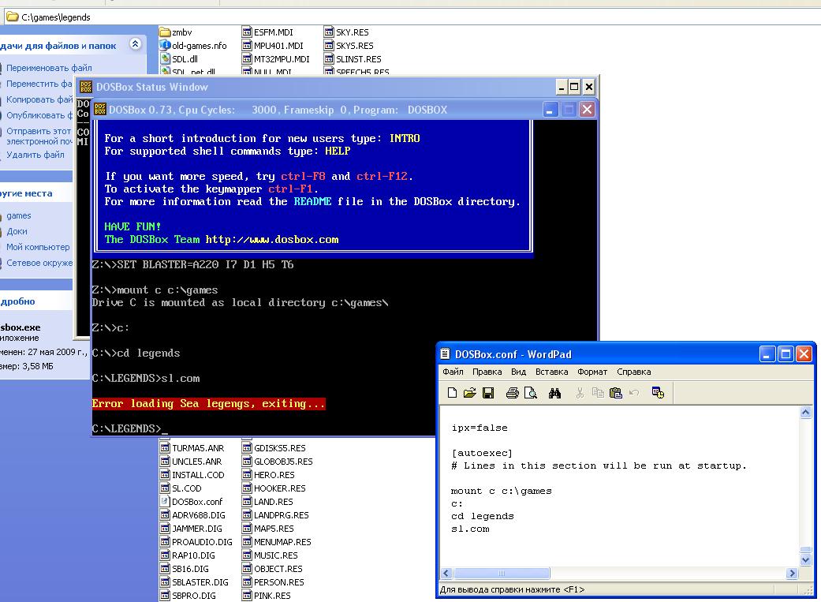This screenshot has height=602, width=821.
Task: Click the Find binoculars icon
Action: [555, 393]
